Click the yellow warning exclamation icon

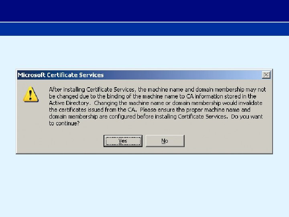coord(31,94)
